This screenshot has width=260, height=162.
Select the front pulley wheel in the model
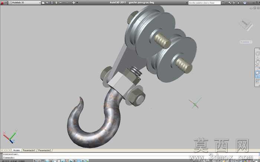coord(176,61)
